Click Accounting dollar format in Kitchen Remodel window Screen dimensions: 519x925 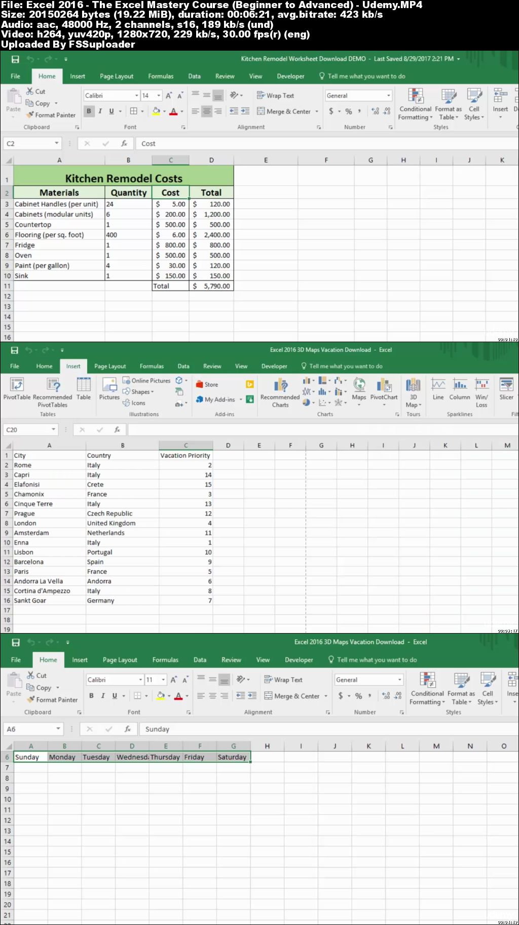[x=331, y=111]
